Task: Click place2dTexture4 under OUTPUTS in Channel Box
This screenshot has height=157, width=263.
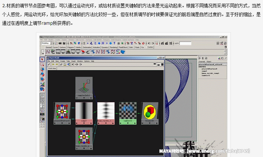Action: pos(209,69)
